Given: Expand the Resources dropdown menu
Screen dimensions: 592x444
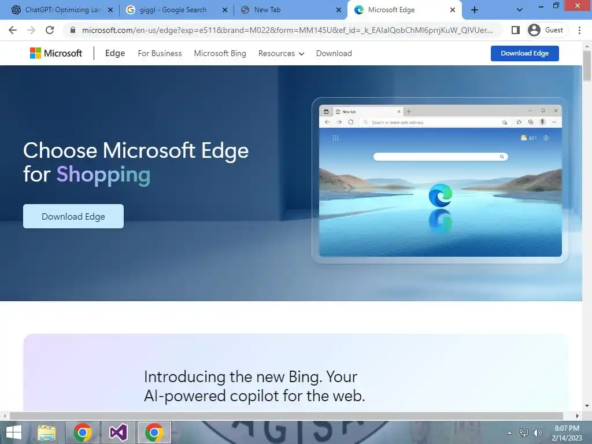Looking at the screenshot, I should tap(282, 54).
